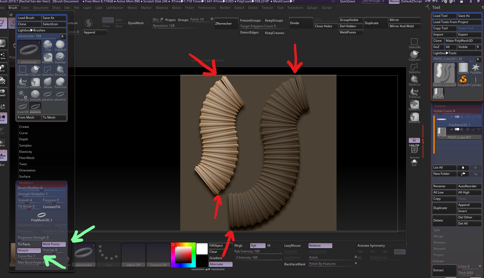
Task: Enable Weld Points in brush modifiers
Action: (x=53, y=244)
